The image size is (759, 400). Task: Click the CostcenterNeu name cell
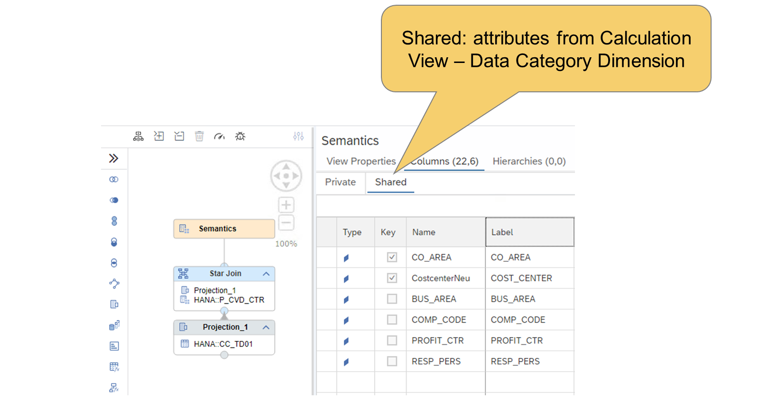click(445, 278)
